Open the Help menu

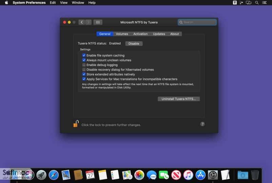92,3
